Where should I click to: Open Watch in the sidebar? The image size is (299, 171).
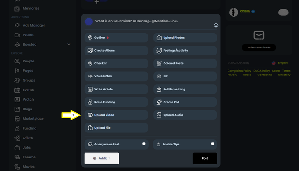(x=28, y=100)
